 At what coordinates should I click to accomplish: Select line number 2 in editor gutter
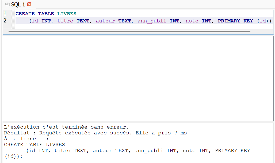[x=5, y=21]
